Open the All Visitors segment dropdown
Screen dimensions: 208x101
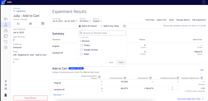[85, 21]
